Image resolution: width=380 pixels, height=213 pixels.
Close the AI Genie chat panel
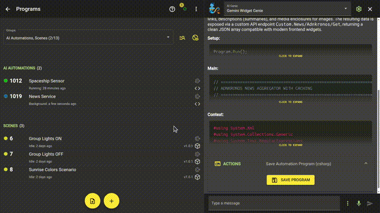pyautogui.click(x=370, y=9)
